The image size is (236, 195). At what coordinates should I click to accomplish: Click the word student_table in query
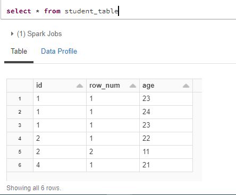click(x=91, y=11)
